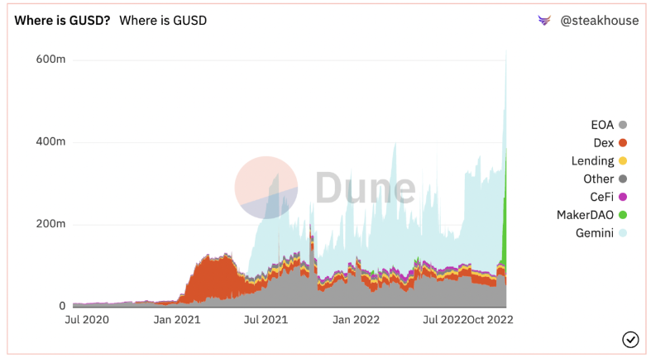Click the 400m y-axis label

[x=50, y=141]
